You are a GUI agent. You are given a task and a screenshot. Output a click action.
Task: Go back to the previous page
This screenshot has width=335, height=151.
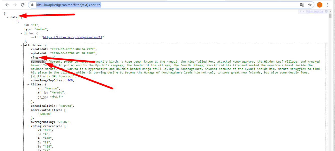point(7,5)
